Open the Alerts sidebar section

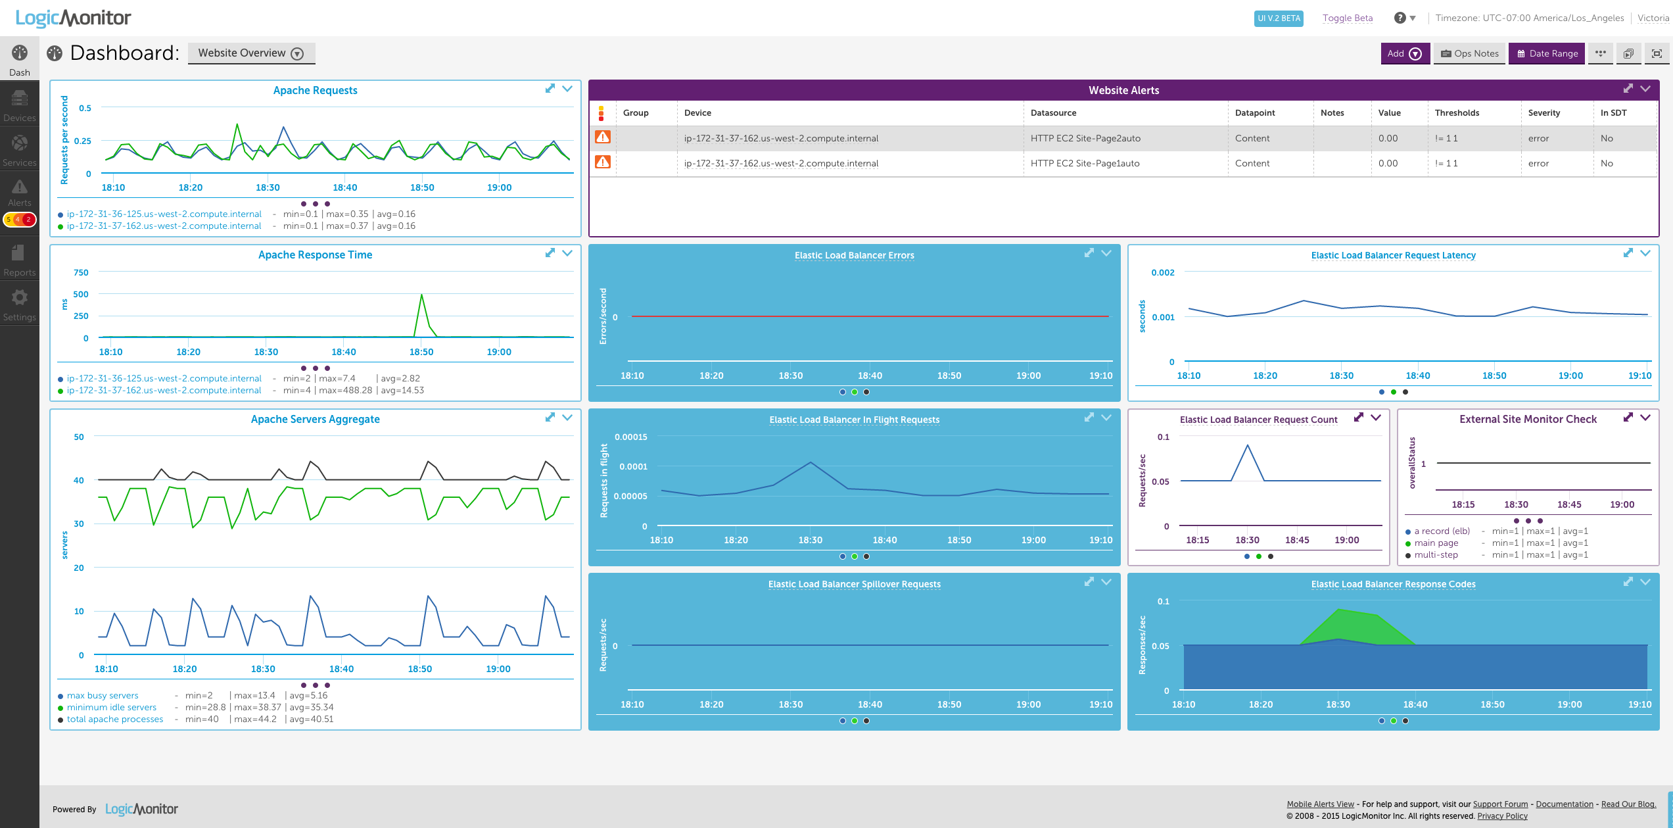tap(20, 192)
